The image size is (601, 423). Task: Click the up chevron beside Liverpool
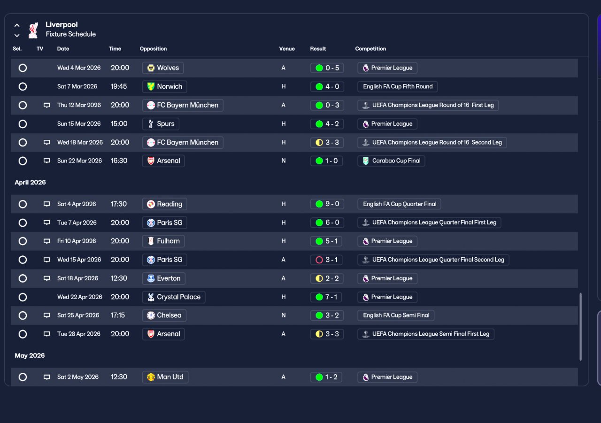pyautogui.click(x=17, y=25)
